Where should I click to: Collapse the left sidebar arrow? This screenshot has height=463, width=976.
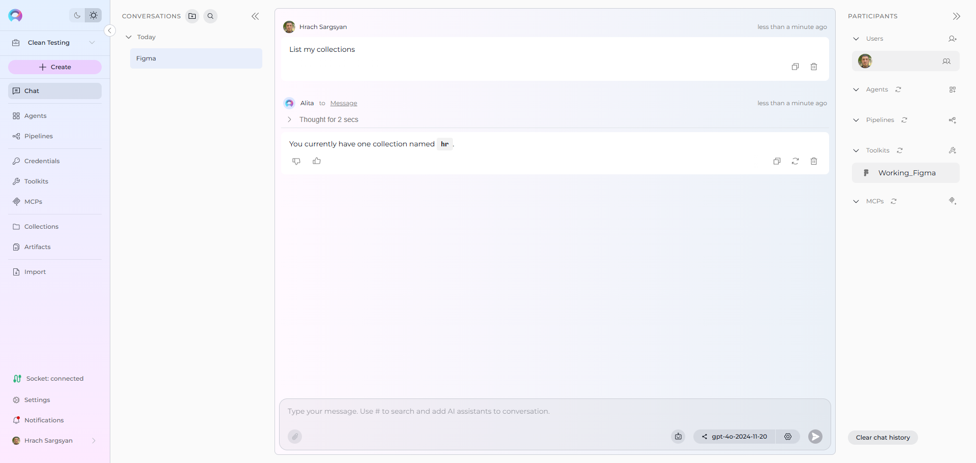point(109,30)
